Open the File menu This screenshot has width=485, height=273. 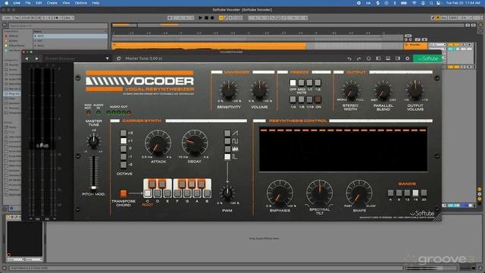(28, 3)
